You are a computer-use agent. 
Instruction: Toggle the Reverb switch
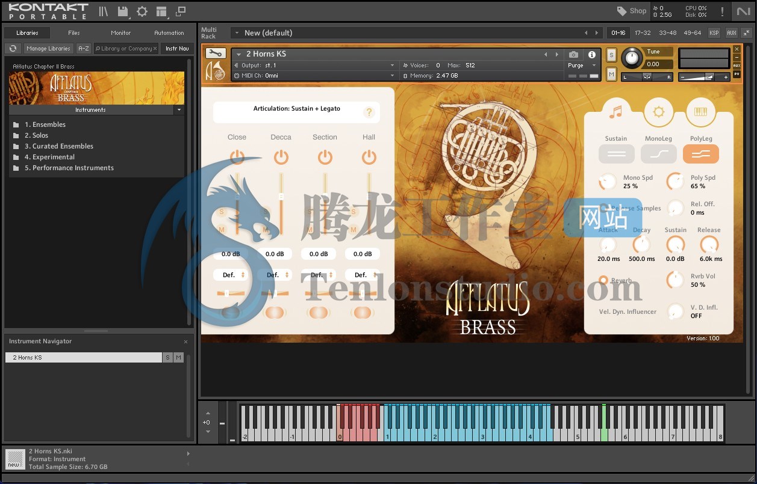click(603, 280)
